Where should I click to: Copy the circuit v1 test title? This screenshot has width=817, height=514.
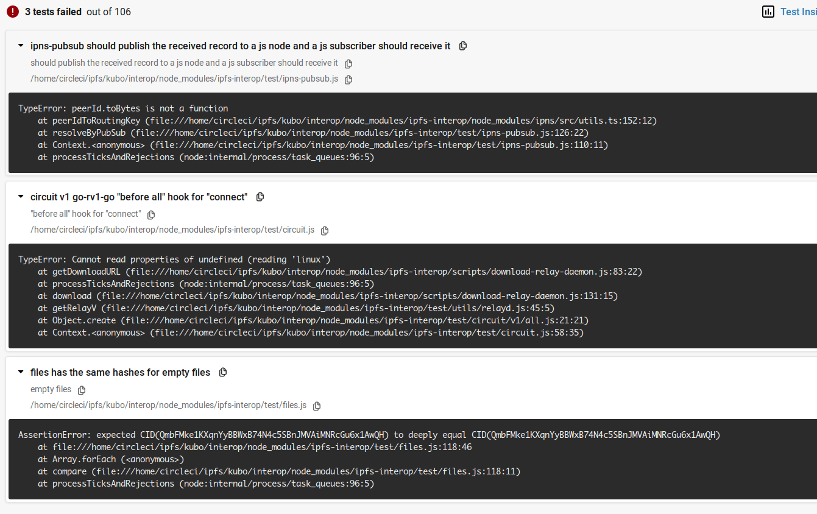click(x=260, y=197)
